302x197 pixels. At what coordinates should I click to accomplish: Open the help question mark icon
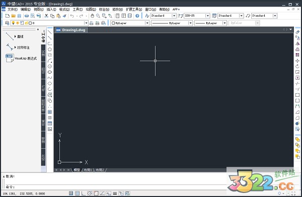[x=137, y=16]
